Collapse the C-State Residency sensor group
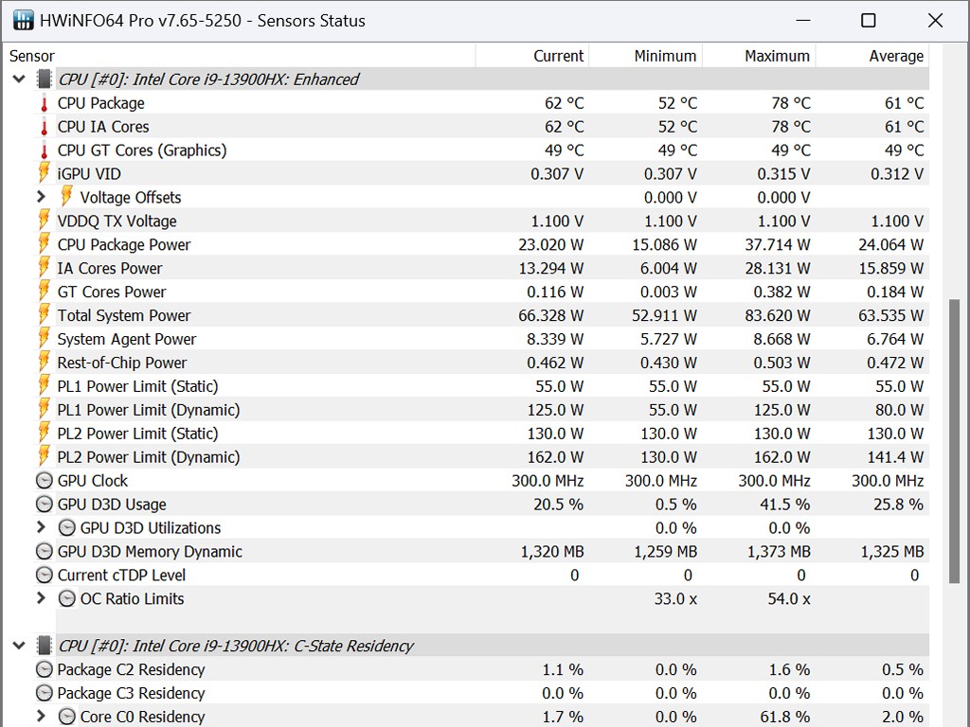 18,646
